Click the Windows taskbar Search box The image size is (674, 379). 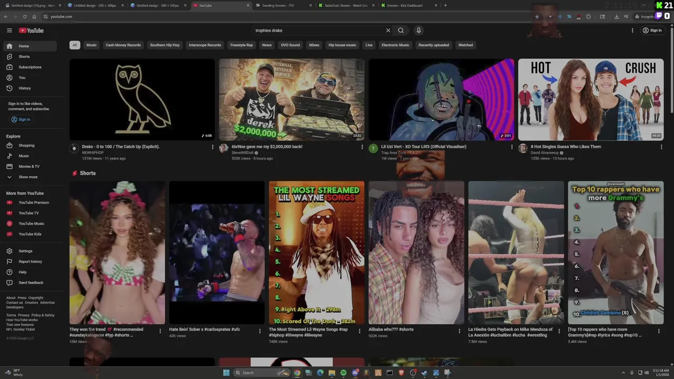(262, 373)
